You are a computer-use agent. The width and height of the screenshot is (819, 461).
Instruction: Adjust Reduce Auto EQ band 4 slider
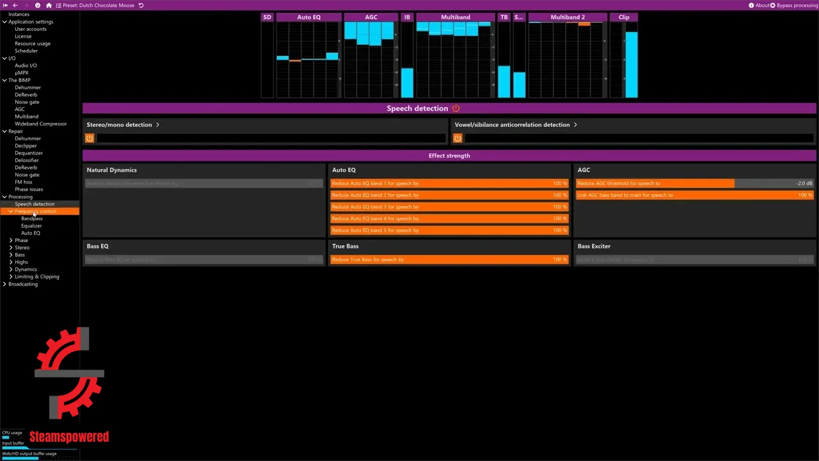click(449, 218)
